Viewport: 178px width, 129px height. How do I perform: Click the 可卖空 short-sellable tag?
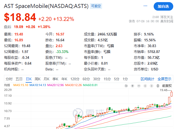point(96,6)
